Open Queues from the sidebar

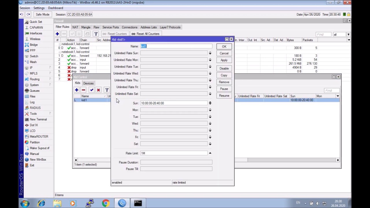34,91
